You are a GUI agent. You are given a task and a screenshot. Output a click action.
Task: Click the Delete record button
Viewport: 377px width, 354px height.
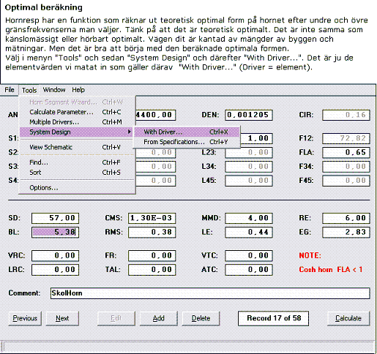tap(201, 318)
